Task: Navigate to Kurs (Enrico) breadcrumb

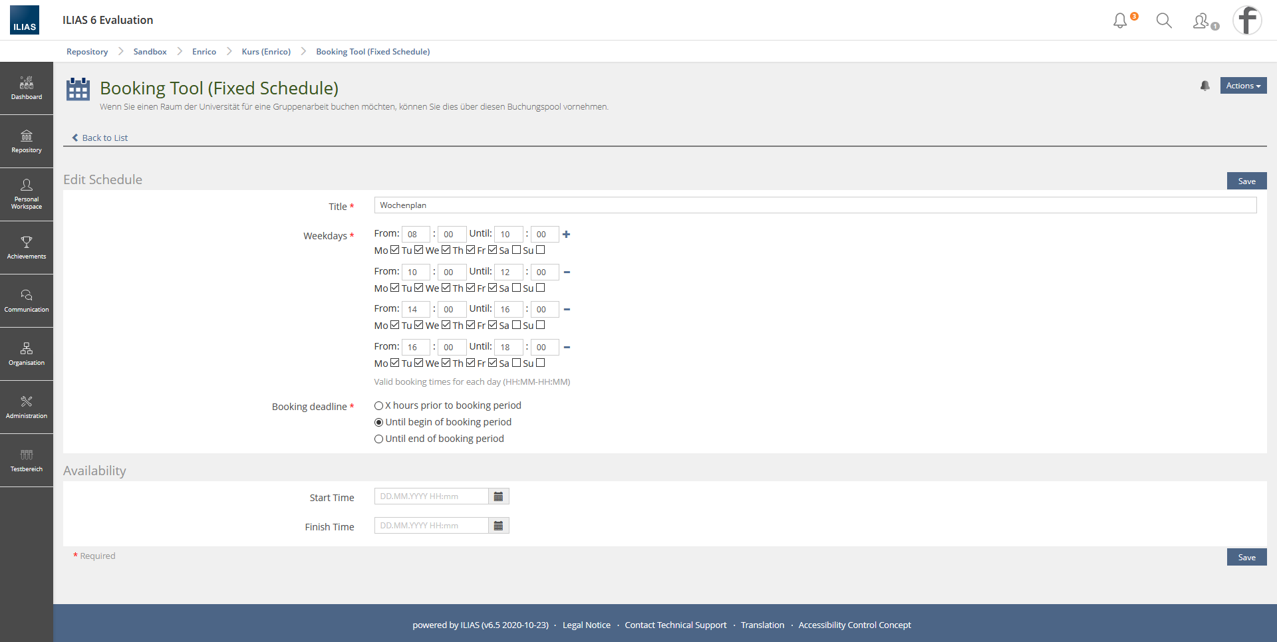Action: click(x=266, y=52)
